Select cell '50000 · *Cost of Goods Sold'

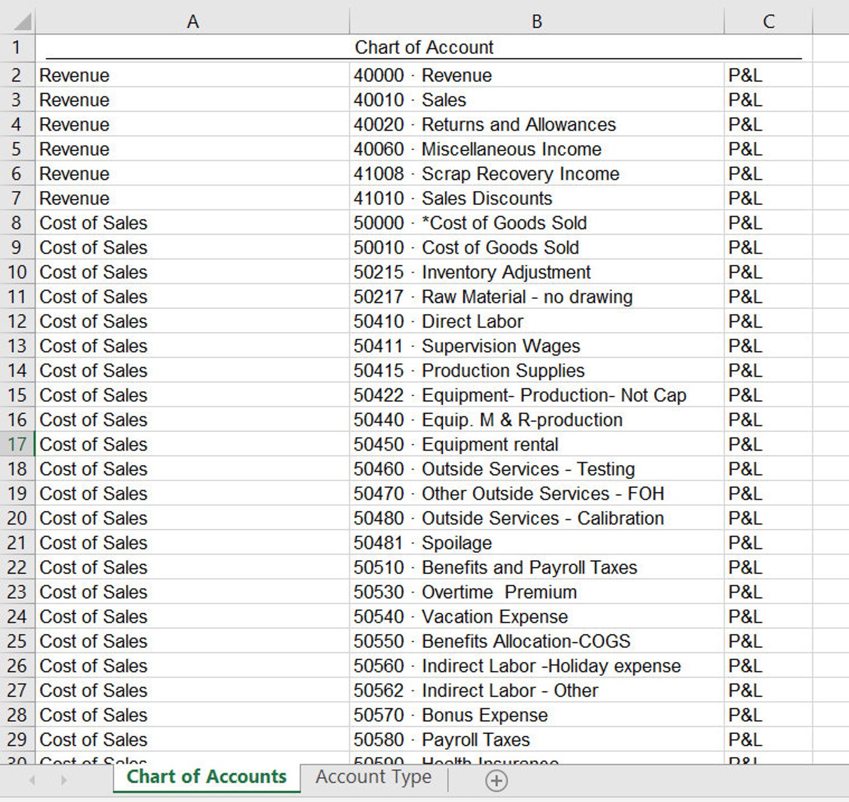click(537, 222)
